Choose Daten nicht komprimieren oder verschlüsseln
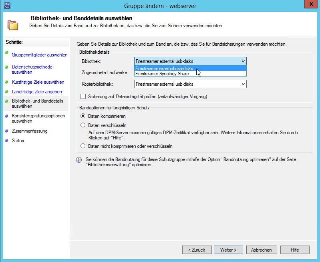This screenshot has width=320, height=262. coord(83,146)
